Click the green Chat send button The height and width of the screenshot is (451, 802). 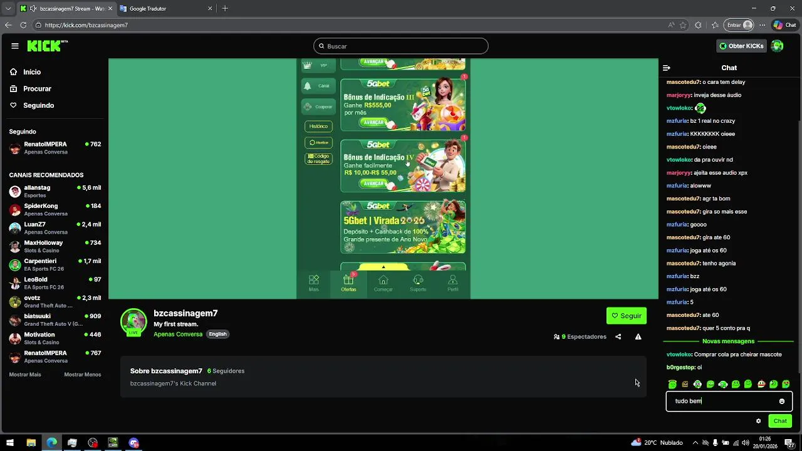point(780,421)
